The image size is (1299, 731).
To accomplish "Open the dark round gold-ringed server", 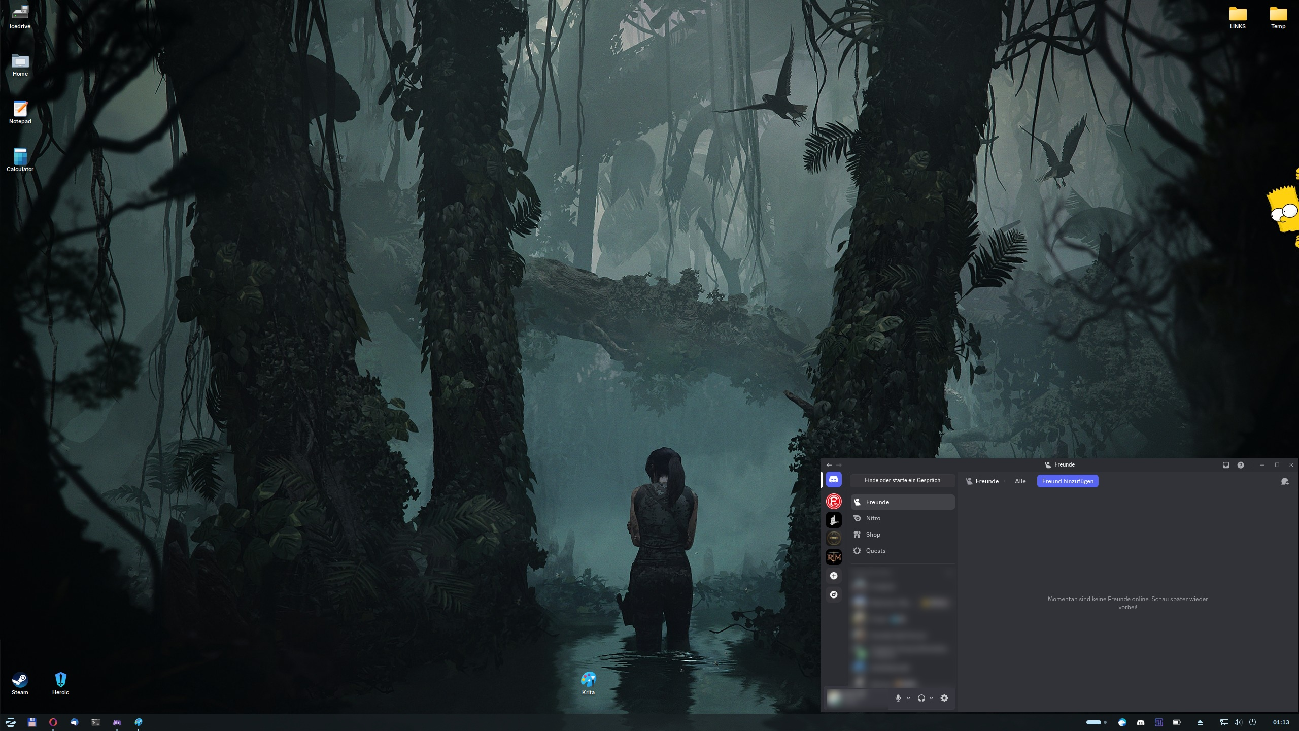I will 834,538.
